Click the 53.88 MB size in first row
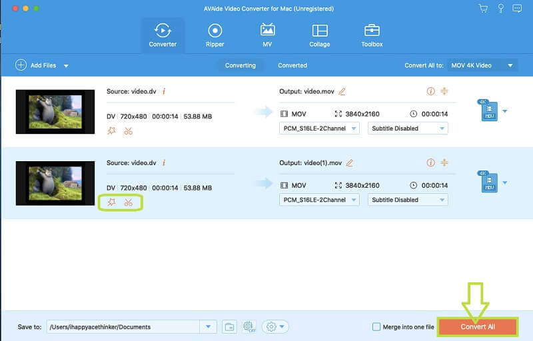533x341 pixels. [197, 116]
